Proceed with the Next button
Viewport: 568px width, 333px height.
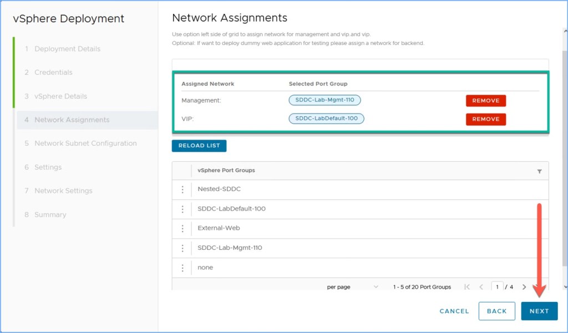539,311
